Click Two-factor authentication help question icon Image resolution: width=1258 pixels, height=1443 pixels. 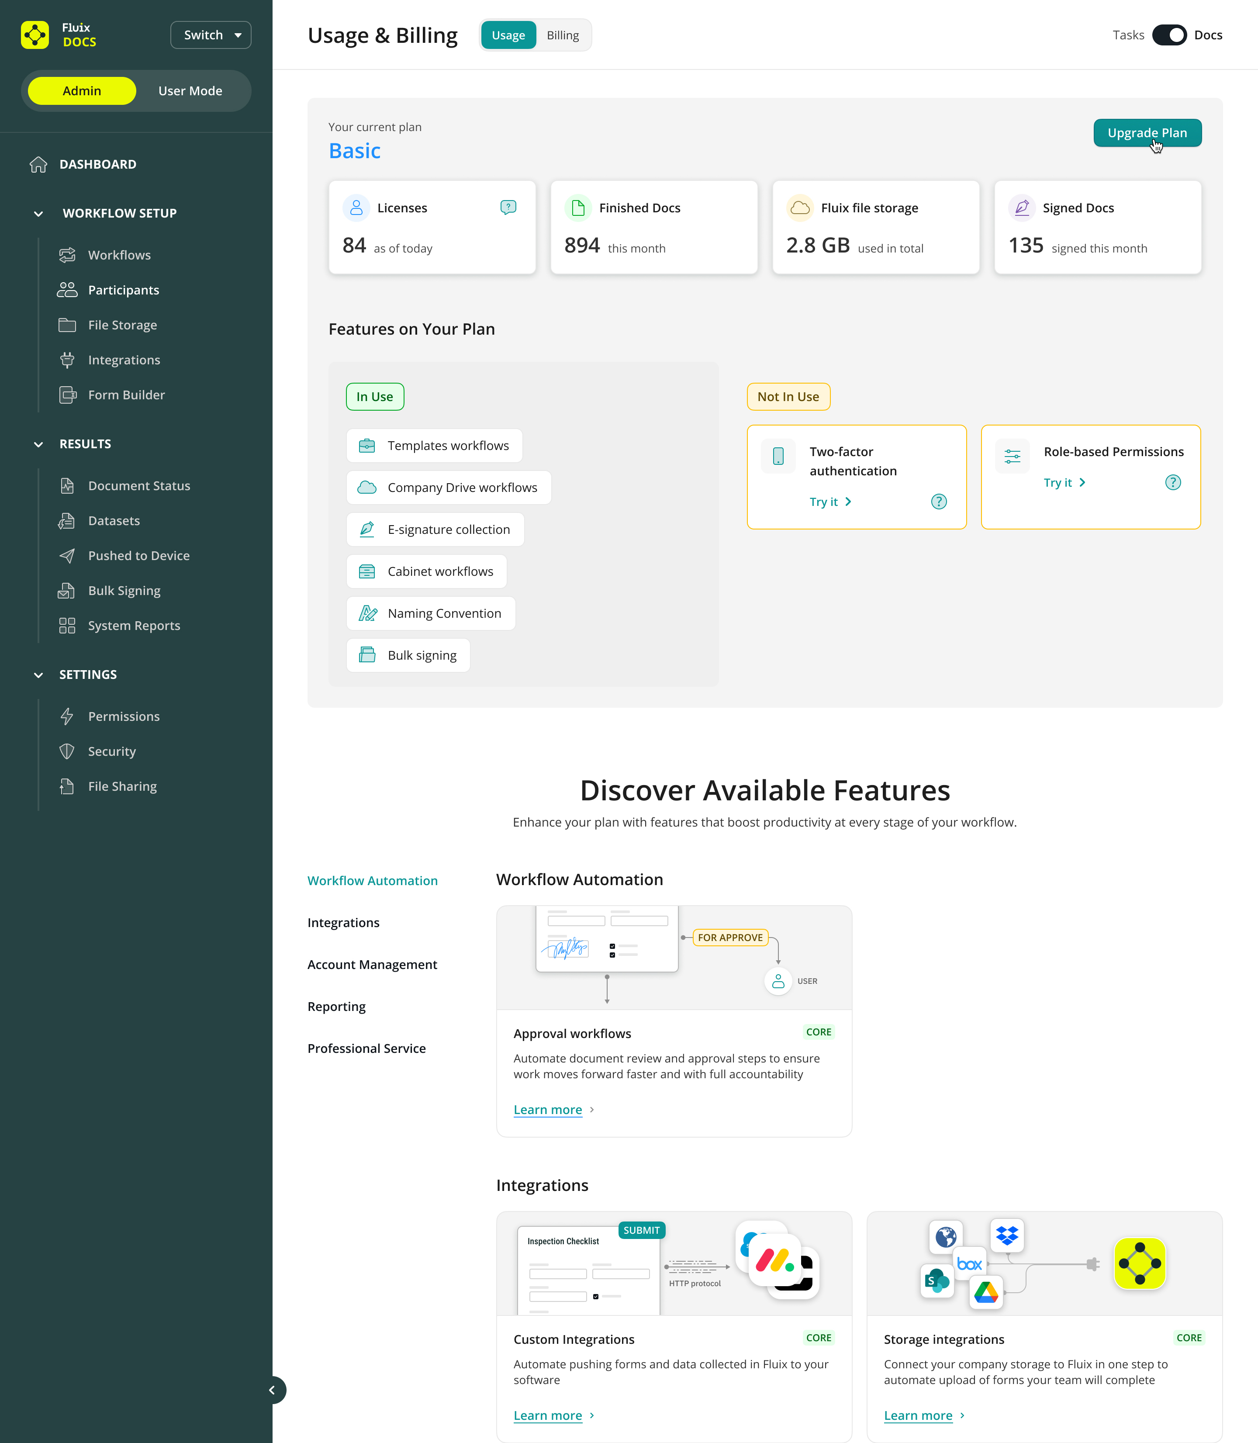(939, 502)
